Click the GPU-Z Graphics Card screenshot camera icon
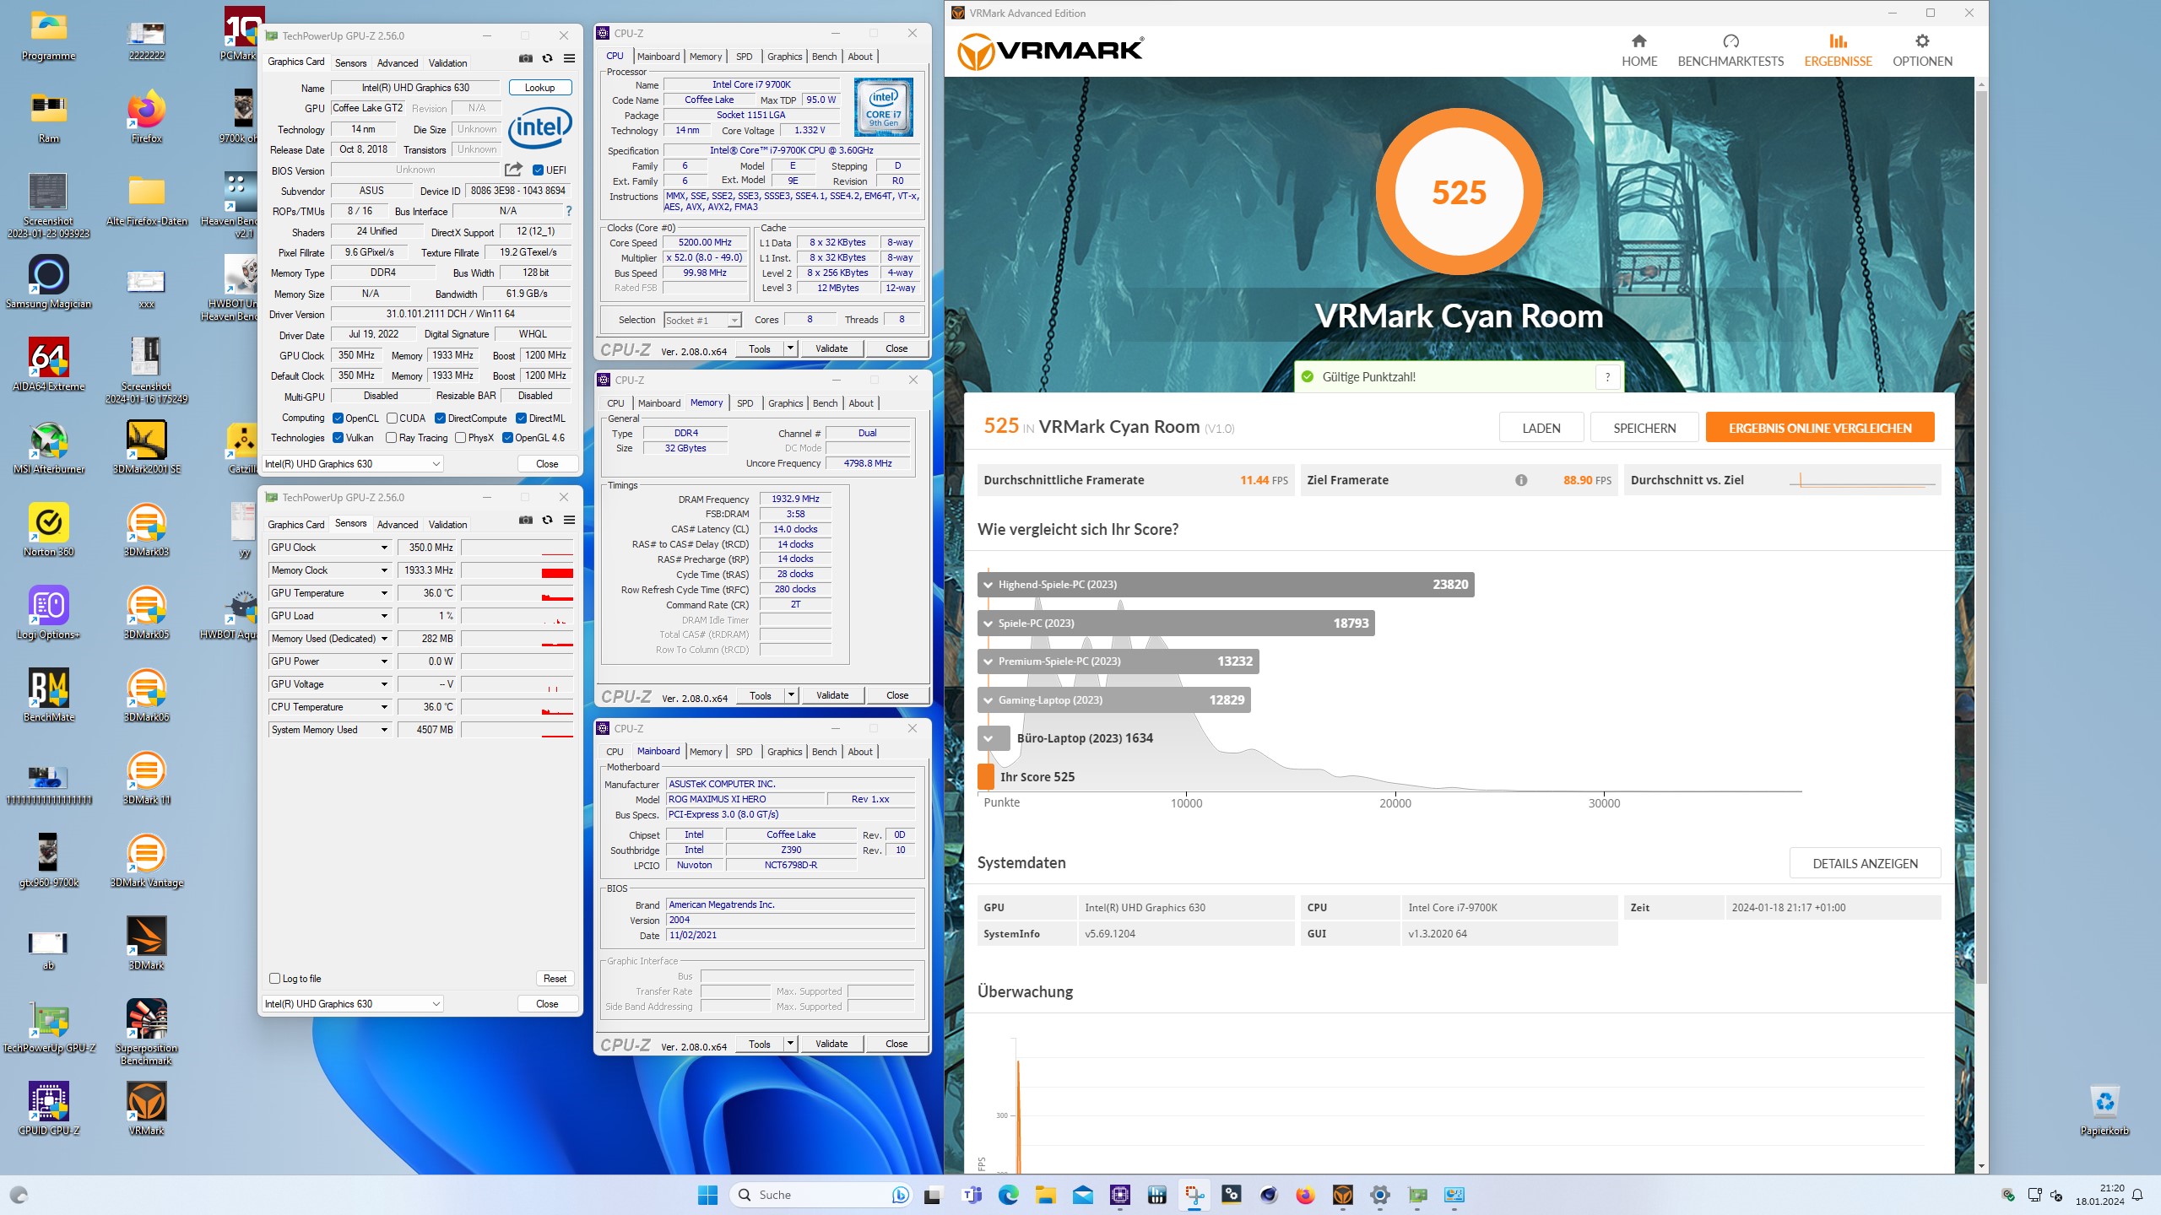This screenshot has height=1215, width=2161. point(526,58)
